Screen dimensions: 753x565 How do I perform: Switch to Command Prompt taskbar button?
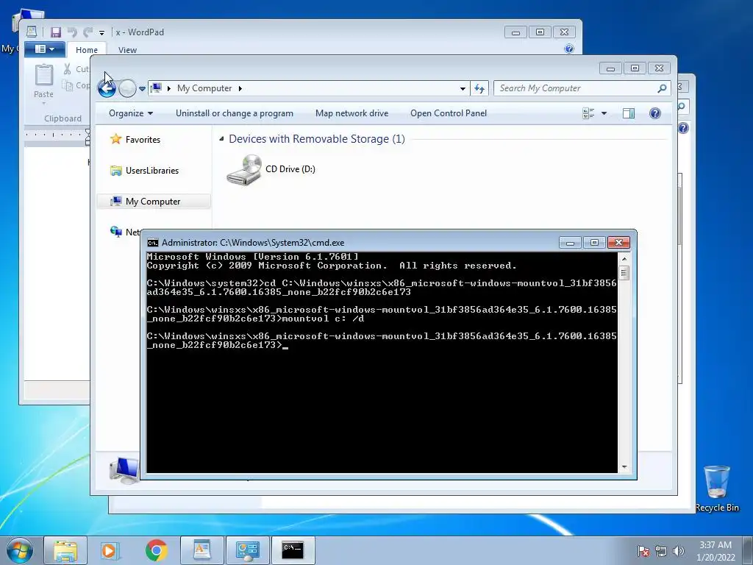293,550
